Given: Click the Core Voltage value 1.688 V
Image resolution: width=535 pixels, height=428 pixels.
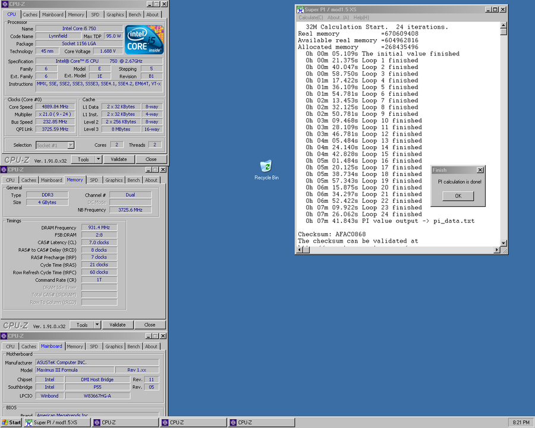Looking at the screenshot, I should point(108,51).
